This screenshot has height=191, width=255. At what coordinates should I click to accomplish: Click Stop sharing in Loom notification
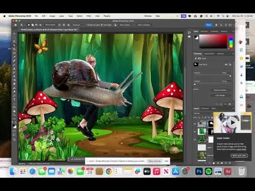[x=155, y=161]
